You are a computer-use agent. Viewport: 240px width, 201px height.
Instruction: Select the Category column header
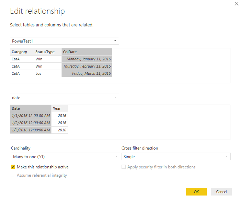point(22,52)
